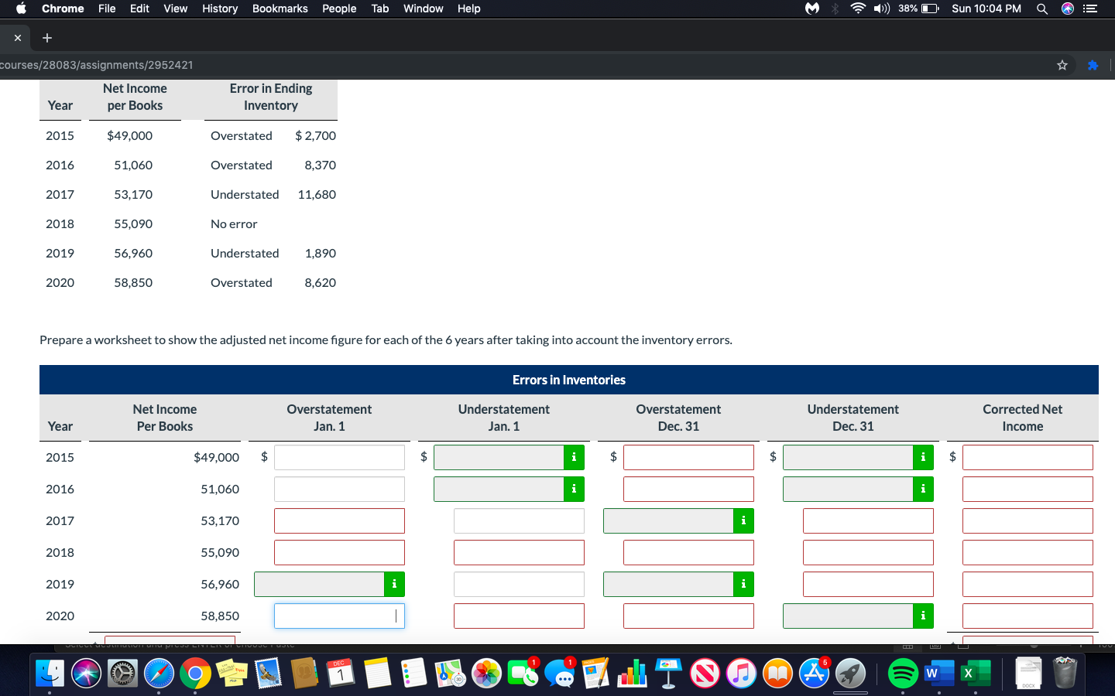
Task: Click 2017 Understatement Jan. 1 input field
Action: 519,520
